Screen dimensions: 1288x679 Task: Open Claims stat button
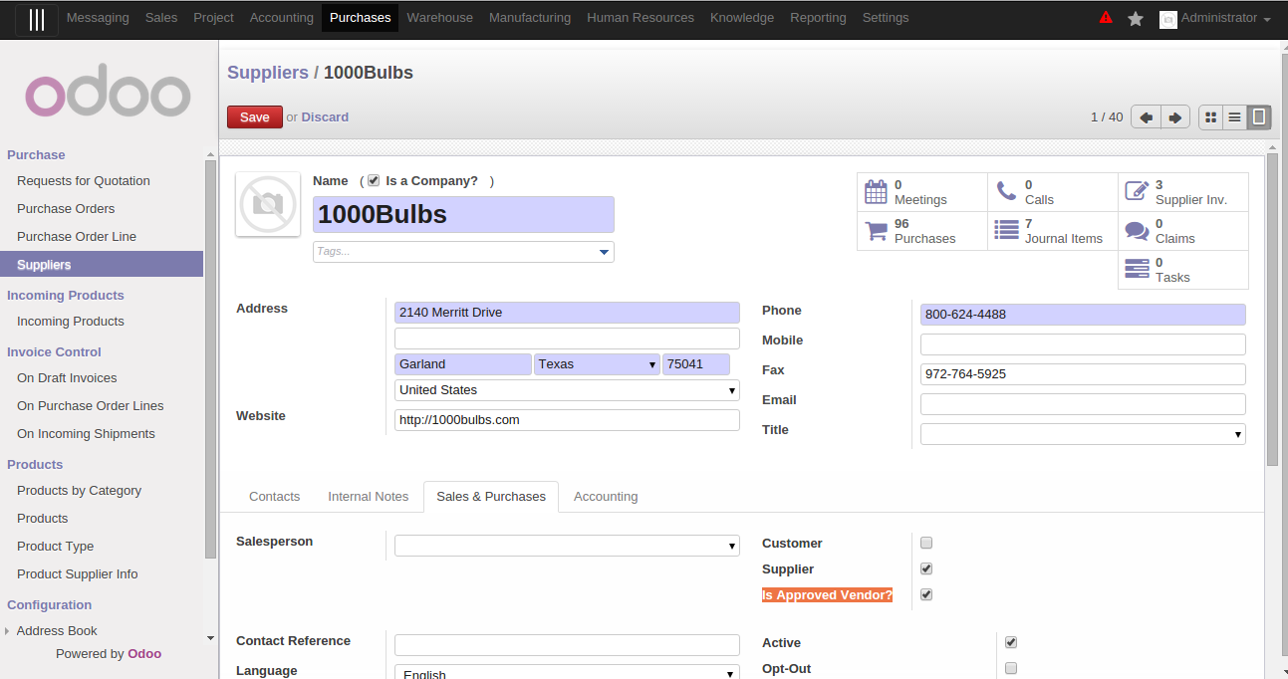coord(1183,231)
